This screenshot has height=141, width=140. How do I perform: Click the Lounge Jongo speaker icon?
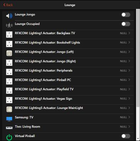9,16
